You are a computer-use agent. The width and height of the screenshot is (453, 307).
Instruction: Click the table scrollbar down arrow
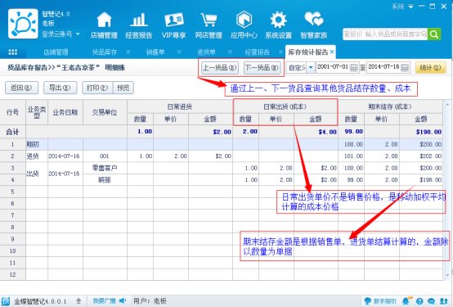point(447,275)
